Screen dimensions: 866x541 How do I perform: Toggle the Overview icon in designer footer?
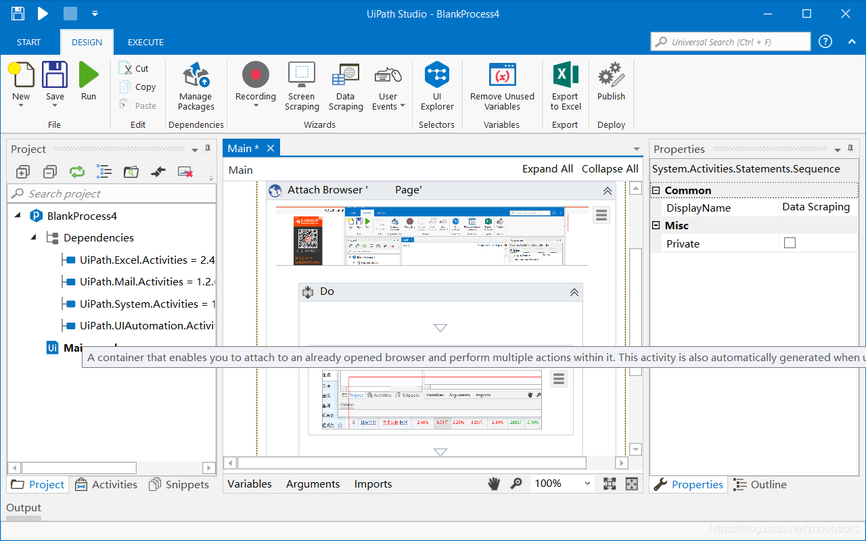(x=631, y=484)
